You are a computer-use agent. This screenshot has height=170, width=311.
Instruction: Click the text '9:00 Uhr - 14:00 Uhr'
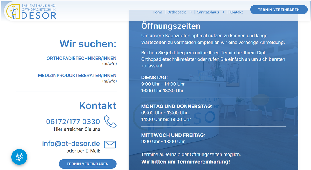coord(163,84)
